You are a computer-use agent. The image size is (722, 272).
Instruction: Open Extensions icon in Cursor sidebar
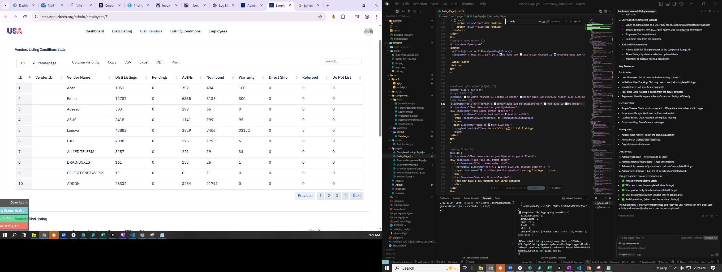point(415,11)
